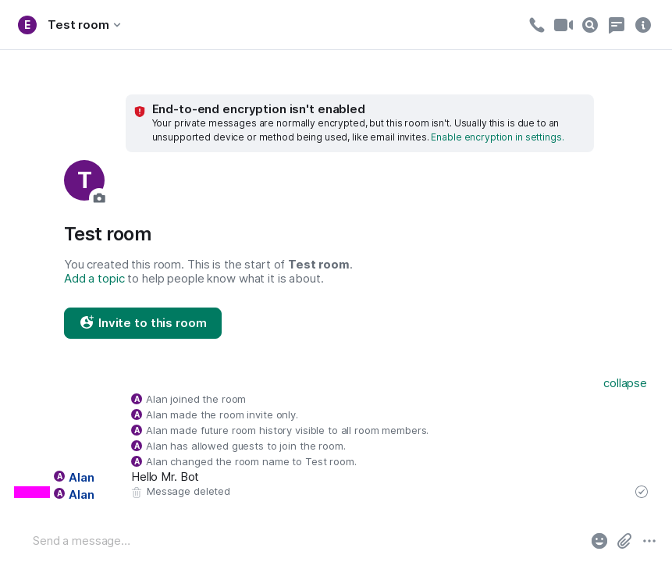This screenshot has height=562, width=672.
Task: Click the E room avatar in header
Action: 27,25
